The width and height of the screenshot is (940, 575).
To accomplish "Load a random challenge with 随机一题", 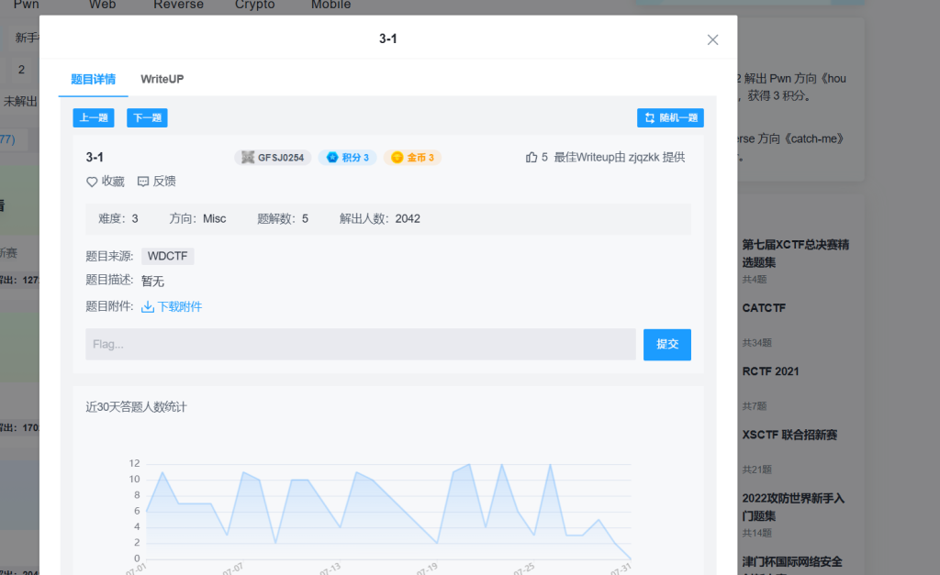I will click(670, 117).
